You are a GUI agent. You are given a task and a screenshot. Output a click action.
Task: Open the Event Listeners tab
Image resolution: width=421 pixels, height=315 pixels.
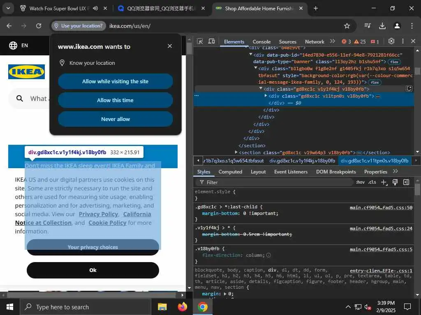click(291, 172)
